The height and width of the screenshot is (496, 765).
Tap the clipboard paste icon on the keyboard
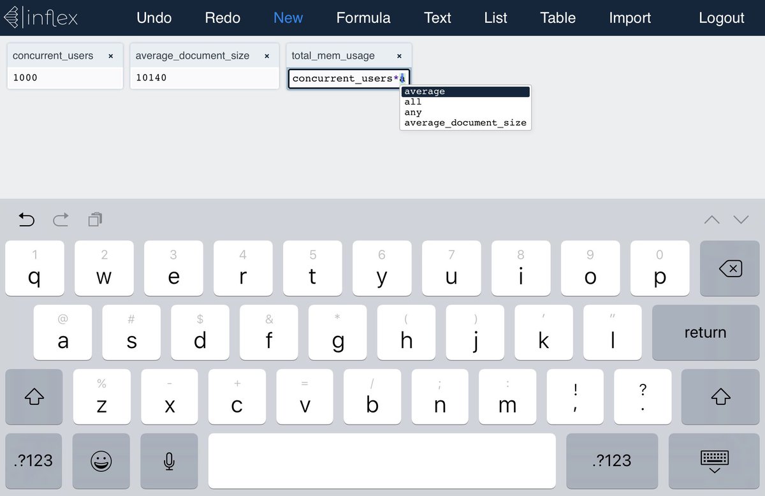point(94,219)
